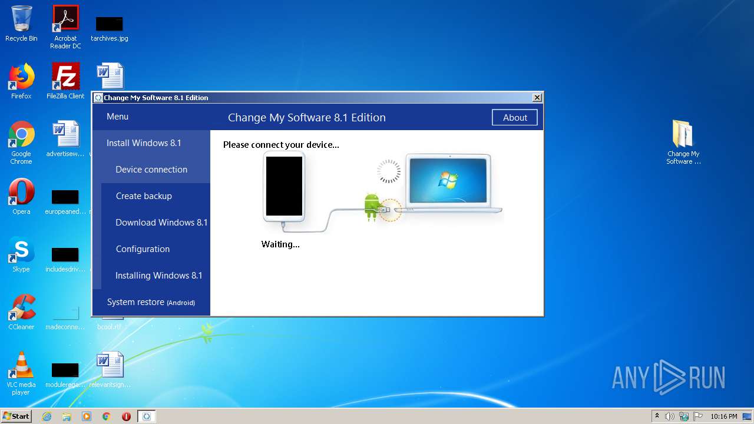Click the phone device image
Image resolution: width=754 pixels, height=424 pixels.
click(x=284, y=186)
